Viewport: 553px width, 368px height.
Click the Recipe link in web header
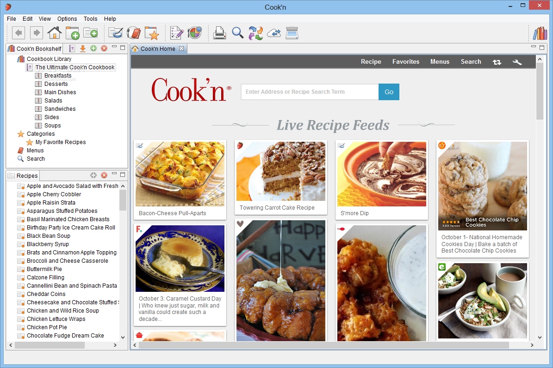pyautogui.click(x=371, y=61)
